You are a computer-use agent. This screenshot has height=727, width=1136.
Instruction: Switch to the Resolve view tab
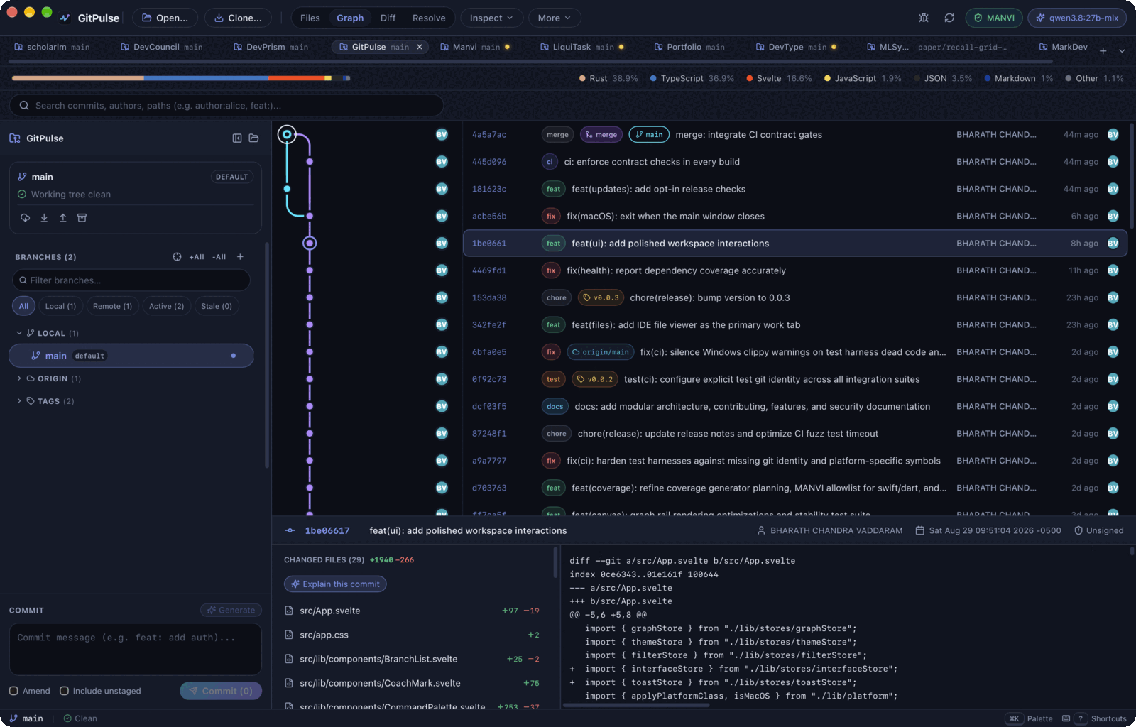pos(429,18)
